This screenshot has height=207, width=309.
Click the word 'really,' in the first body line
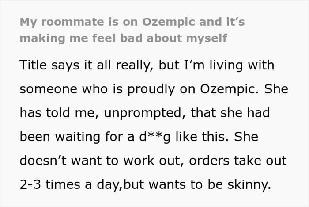coord(135,65)
